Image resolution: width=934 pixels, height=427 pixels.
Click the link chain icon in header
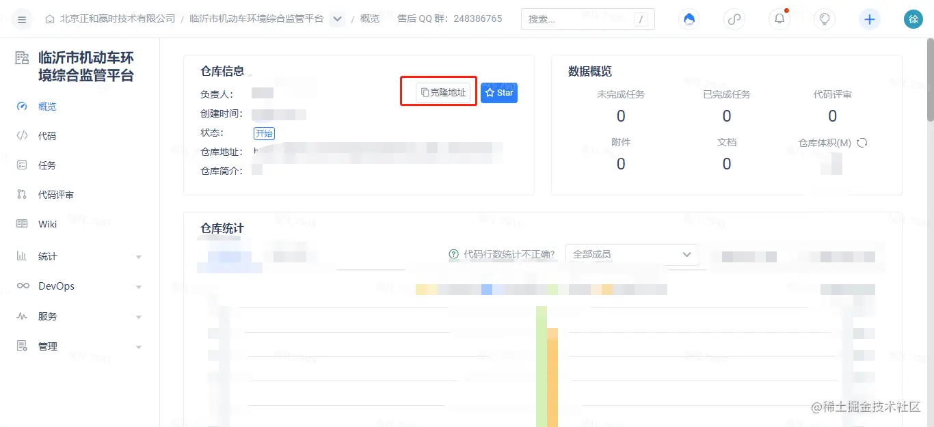734,19
